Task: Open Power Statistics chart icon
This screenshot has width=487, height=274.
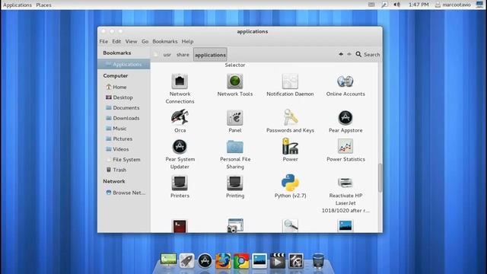Action: point(345,146)
